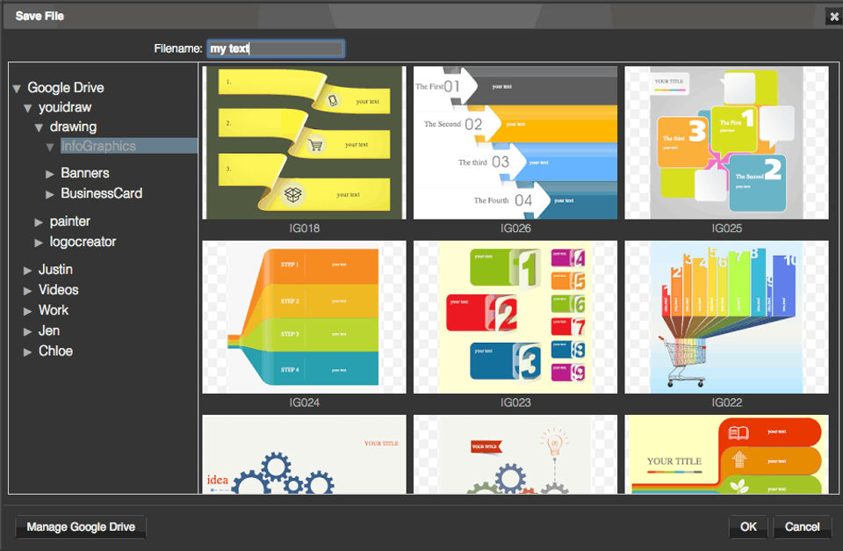Expand the Work folder arrow
The width and height of the screenshot is (843, 551).
click(27, 311)
